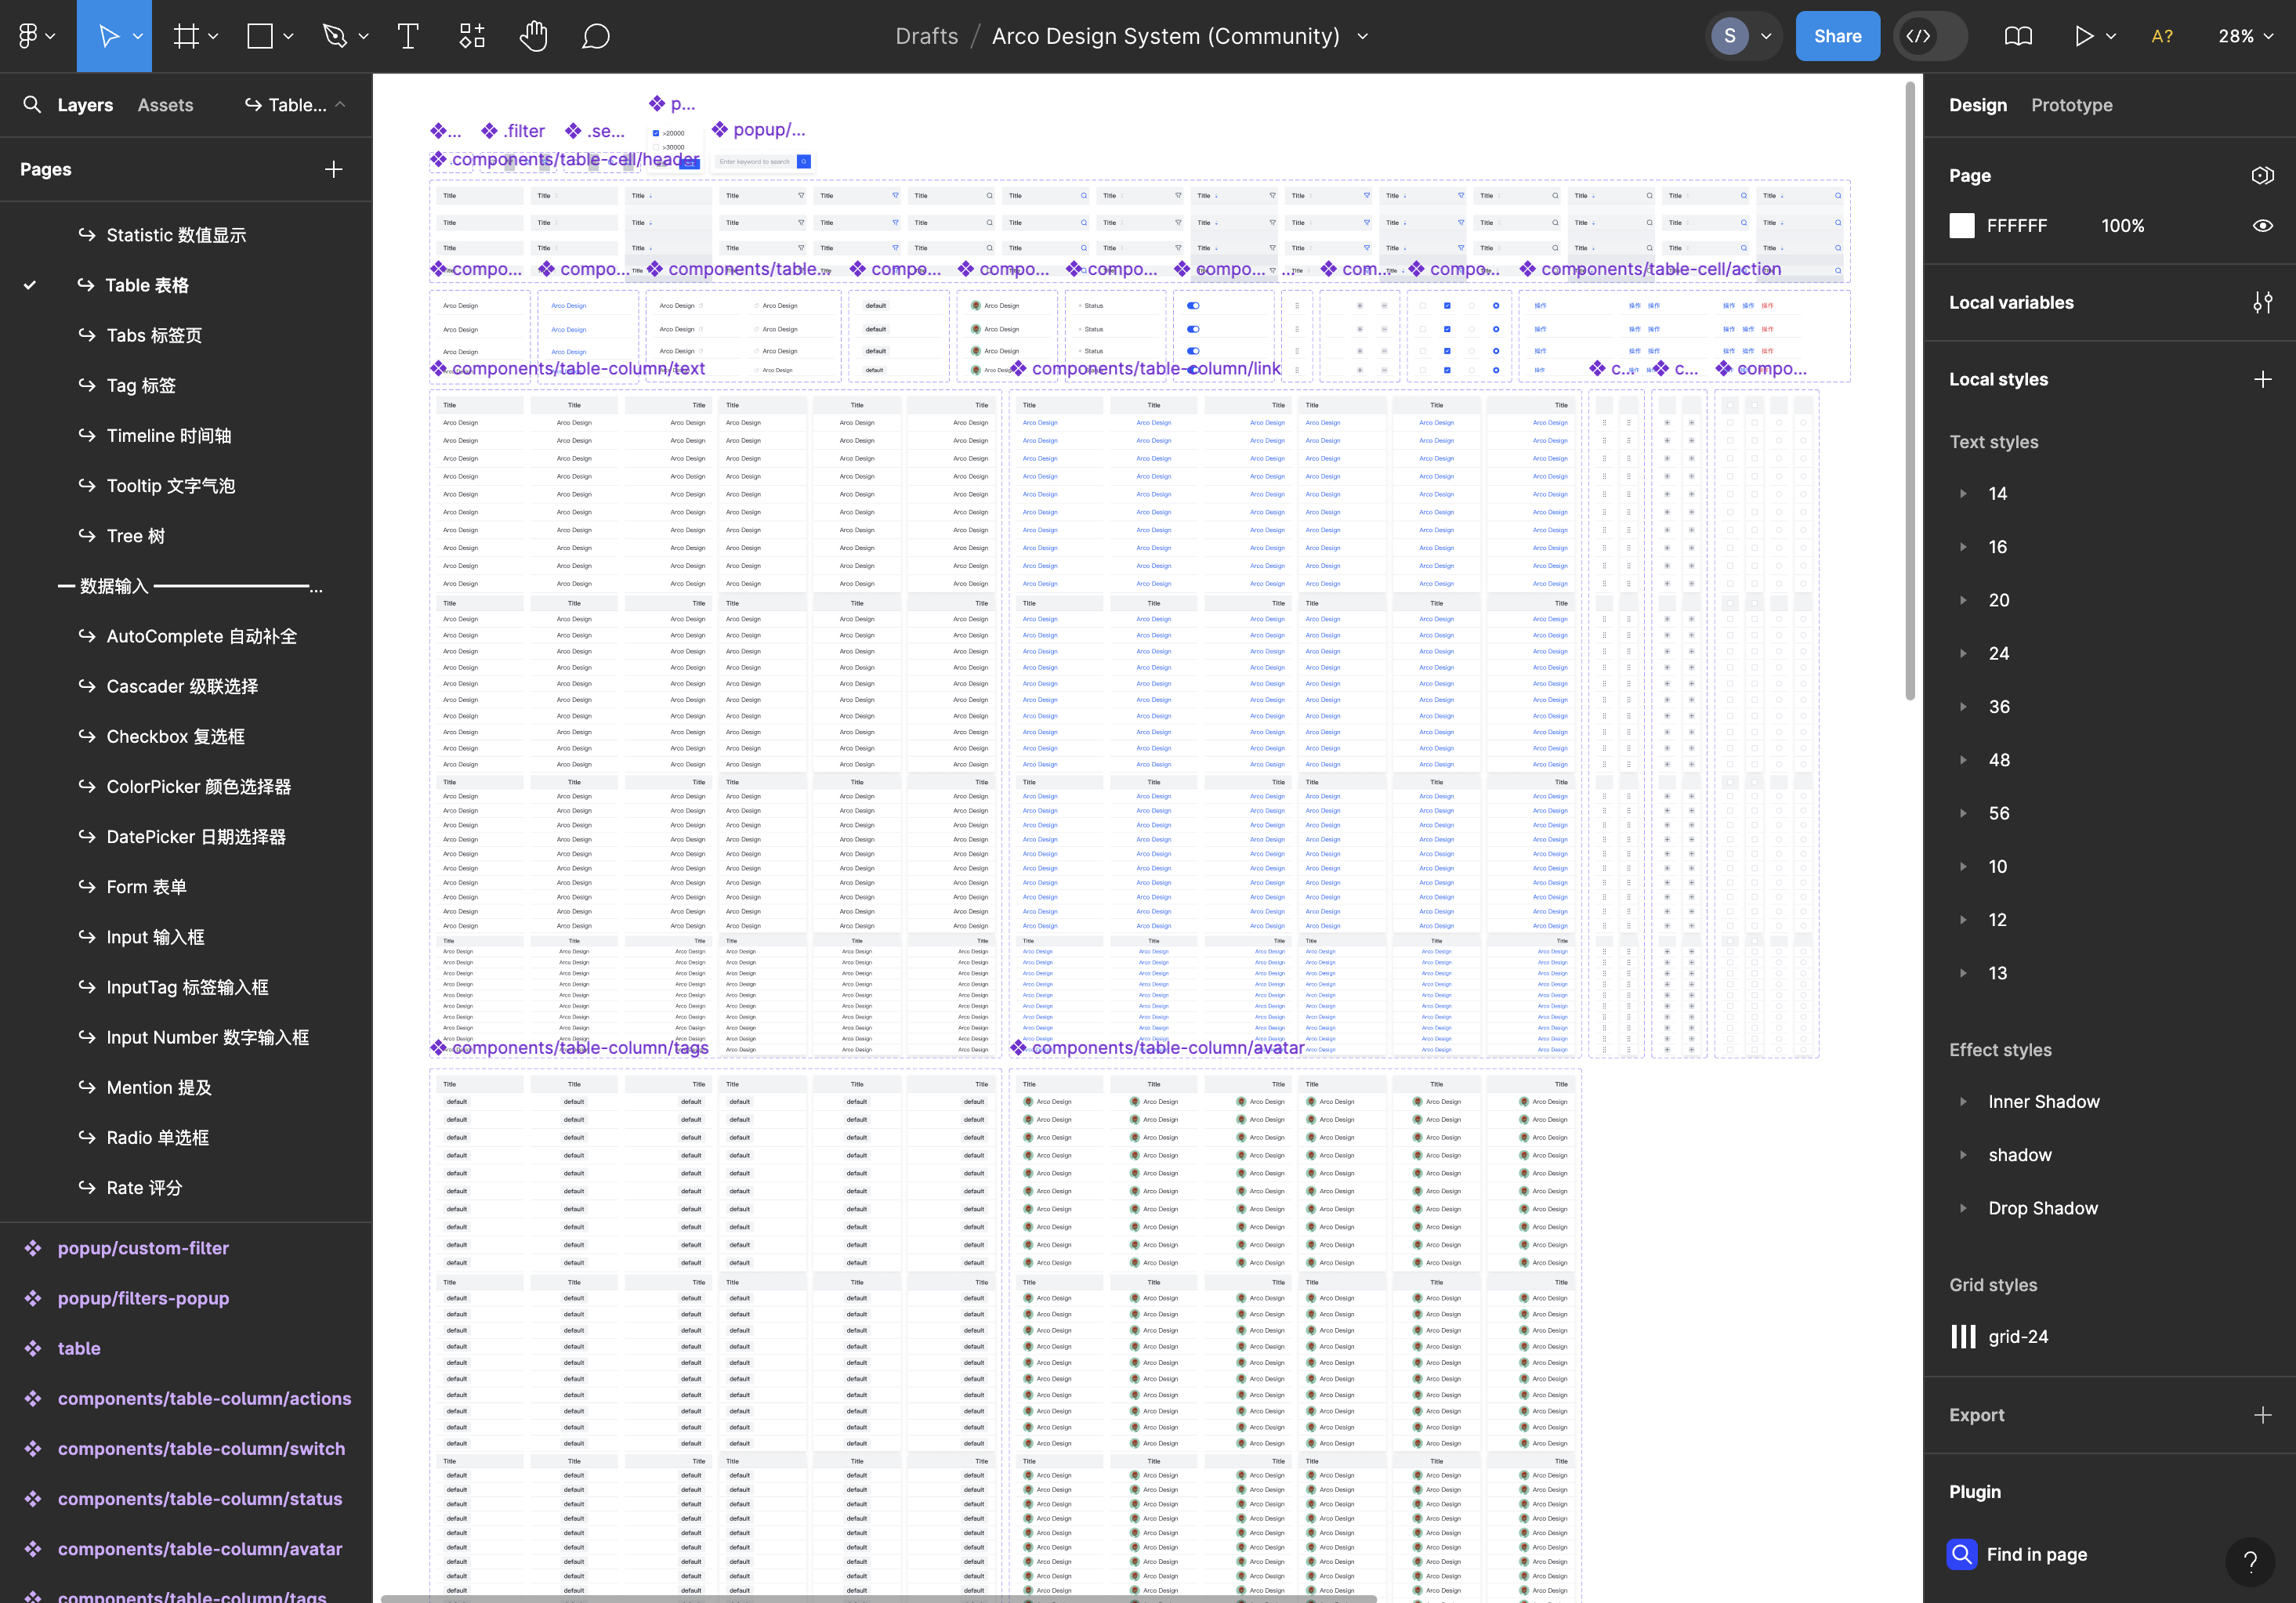Click Drafts in the breadcrumb
Viewport: 2296px width, 1603px height.
tap(926, 36)
